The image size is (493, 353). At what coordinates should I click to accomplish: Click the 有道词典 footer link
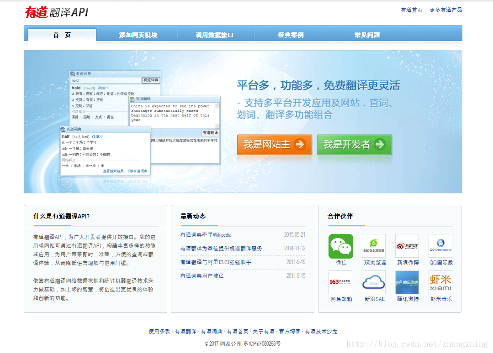click(x=212, y=332)
